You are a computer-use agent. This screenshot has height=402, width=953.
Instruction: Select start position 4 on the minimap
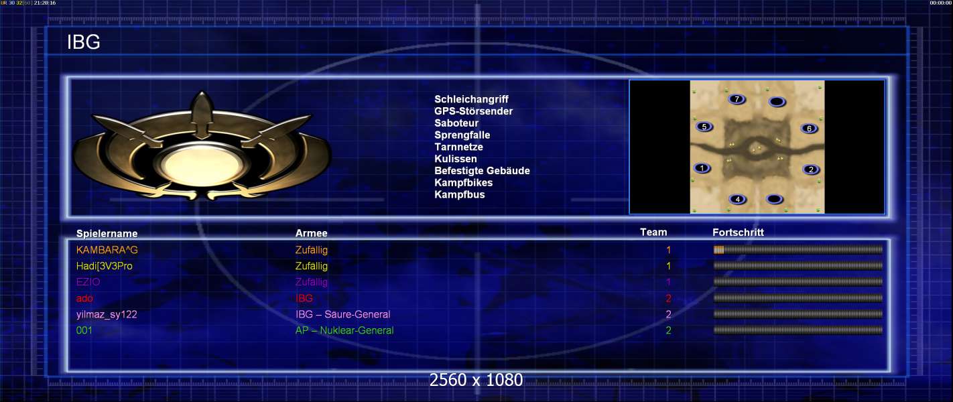(x=738, y=199)
